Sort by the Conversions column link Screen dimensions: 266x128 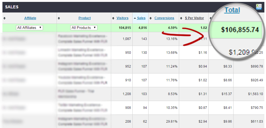(x=164, y=18)
